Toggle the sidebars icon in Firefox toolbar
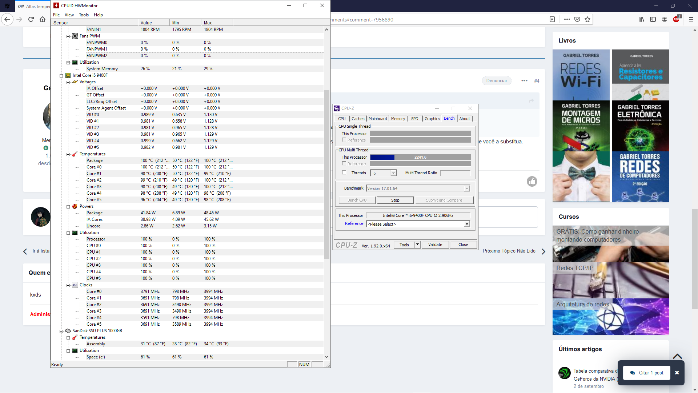This screenshot has height=393, width=698. 653,19
